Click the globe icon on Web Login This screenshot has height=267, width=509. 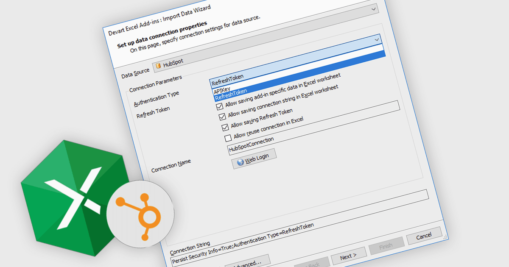[240, 162]
